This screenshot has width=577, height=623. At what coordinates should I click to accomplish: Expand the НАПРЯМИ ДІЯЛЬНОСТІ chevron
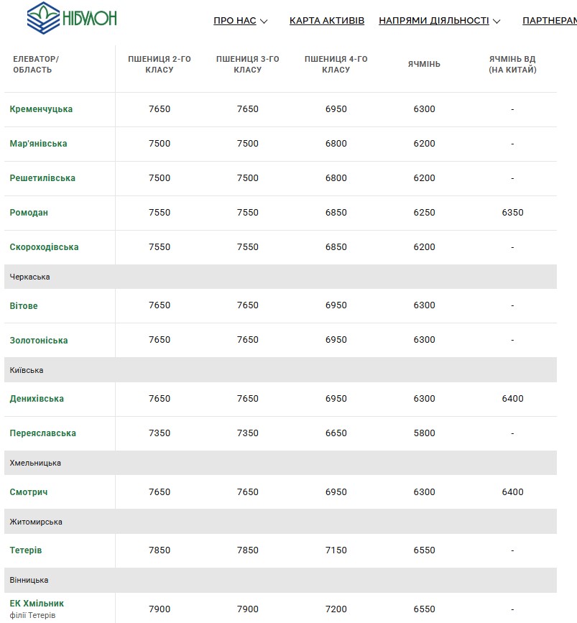(497, 22)
